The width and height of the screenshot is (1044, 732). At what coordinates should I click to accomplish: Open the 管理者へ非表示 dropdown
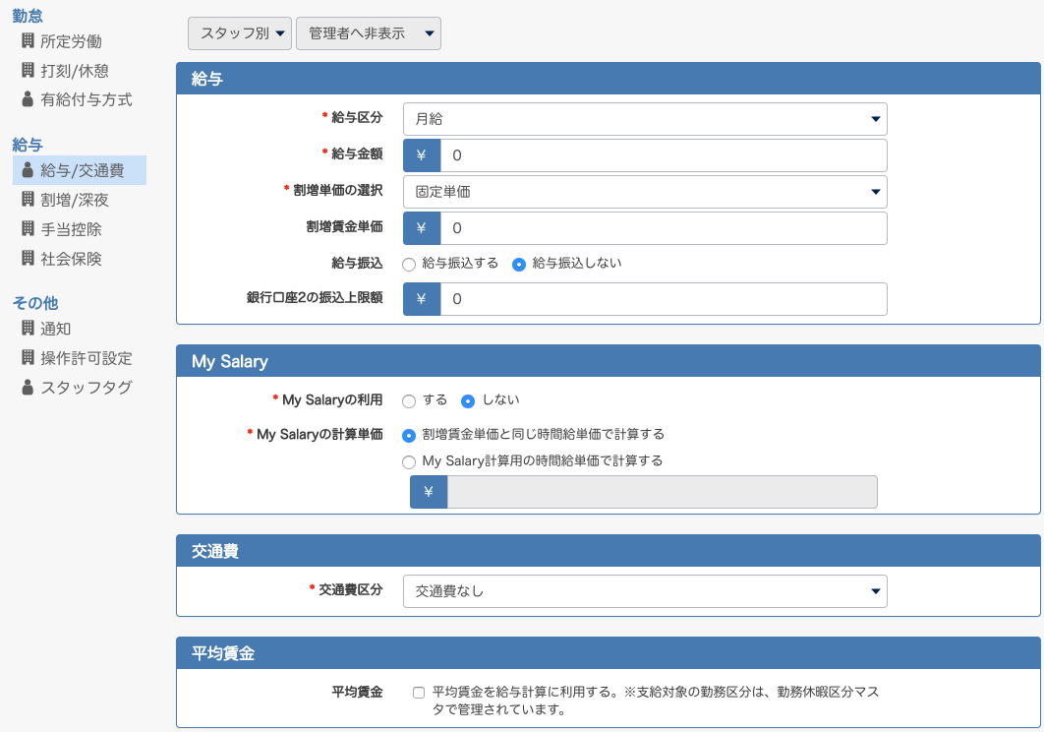(369, 33)
